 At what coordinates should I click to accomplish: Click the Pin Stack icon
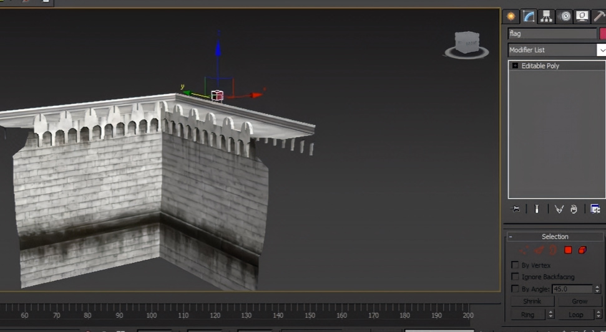(515, 209)
